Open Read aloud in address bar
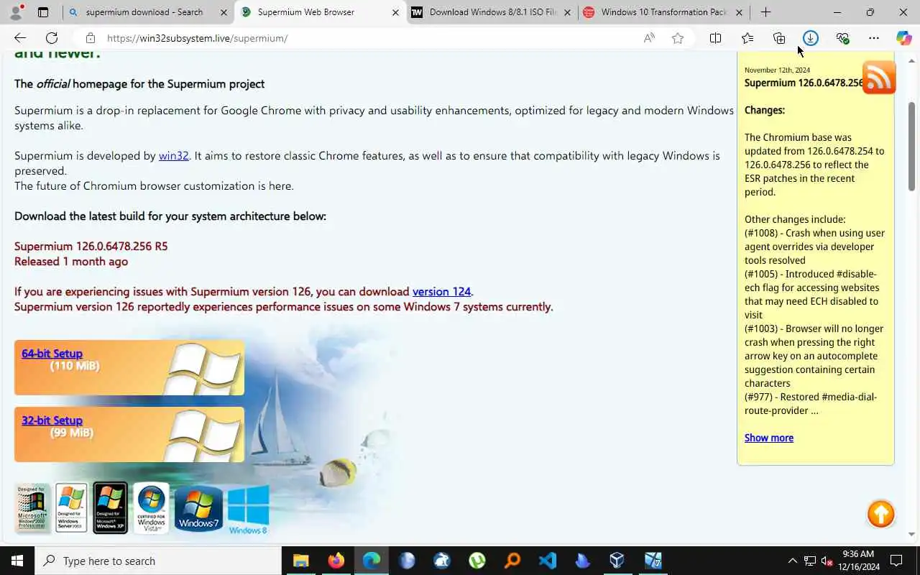The width and height of the screenshot is (920, 575). point(649,38)
